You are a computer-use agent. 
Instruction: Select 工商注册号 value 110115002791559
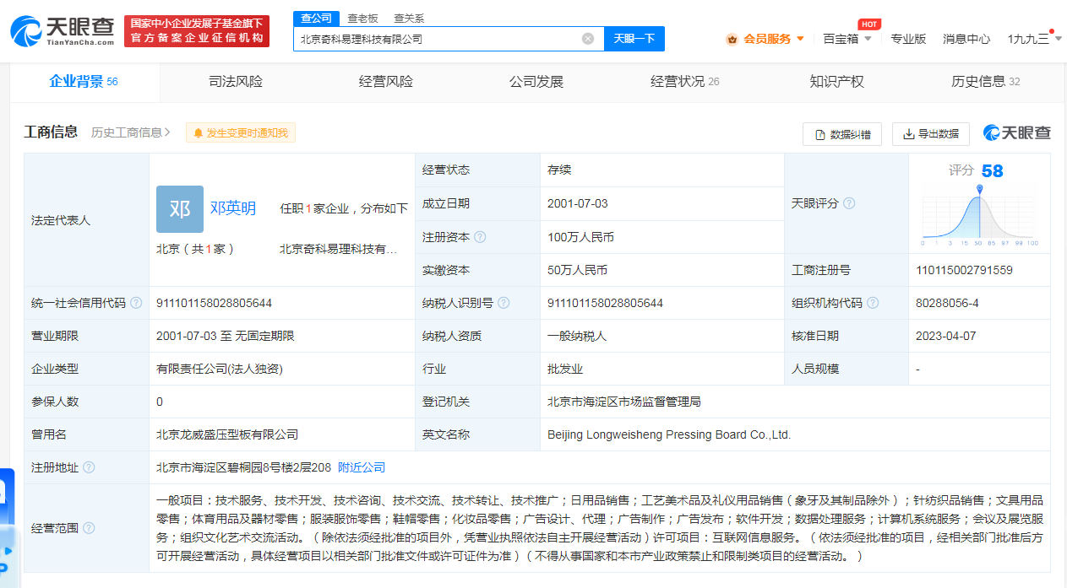click(964, 270)
